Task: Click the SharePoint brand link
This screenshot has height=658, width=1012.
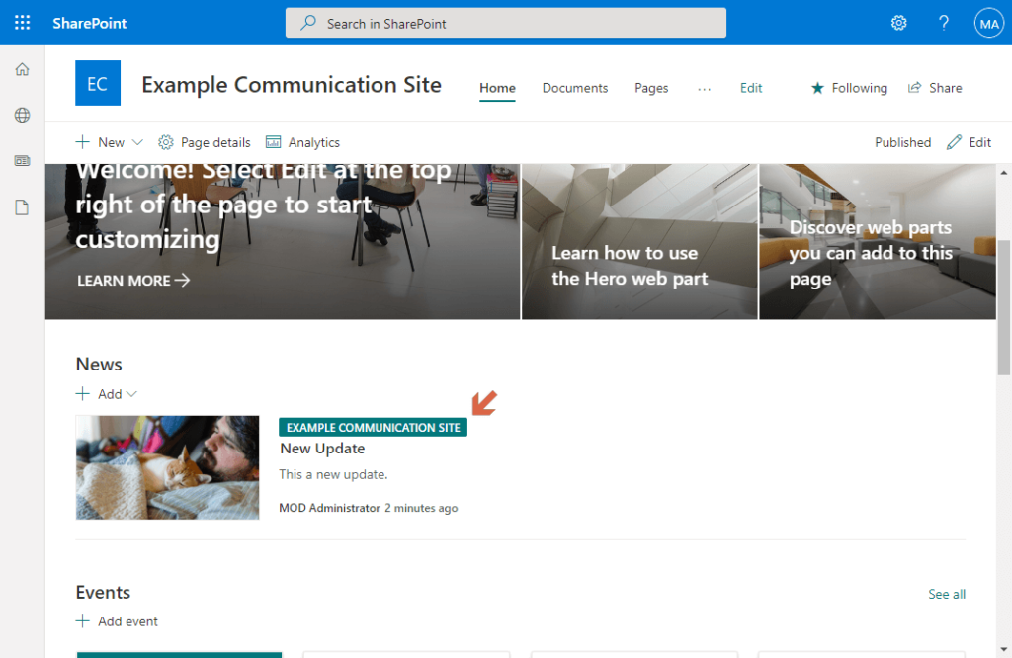Action: tap(90, 24)
